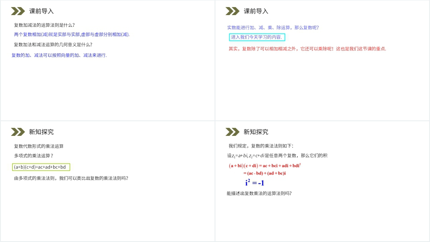Select the 课前导入 heading on the 复数加减法 slide
This screenshot has width=430, height=242.
(42, 11)
